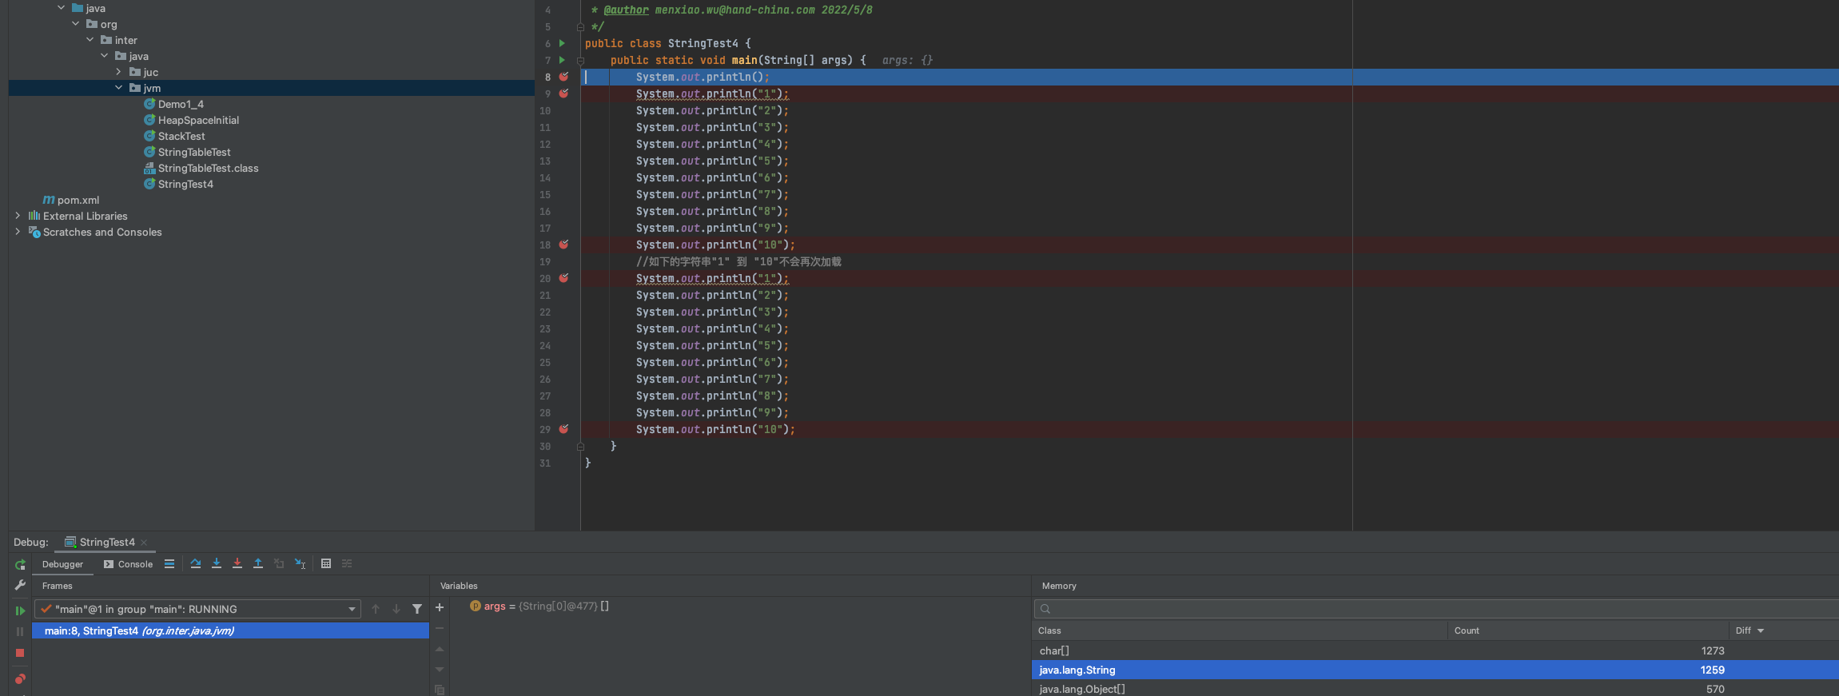Open StackTest class
This screenshot has width=1839, height=696.
click(181, 136)
